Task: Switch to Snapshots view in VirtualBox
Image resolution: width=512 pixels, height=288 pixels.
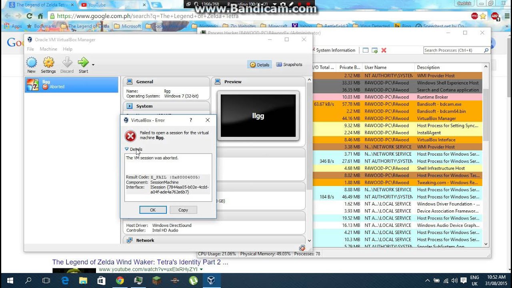Action: tap(289, 64)
